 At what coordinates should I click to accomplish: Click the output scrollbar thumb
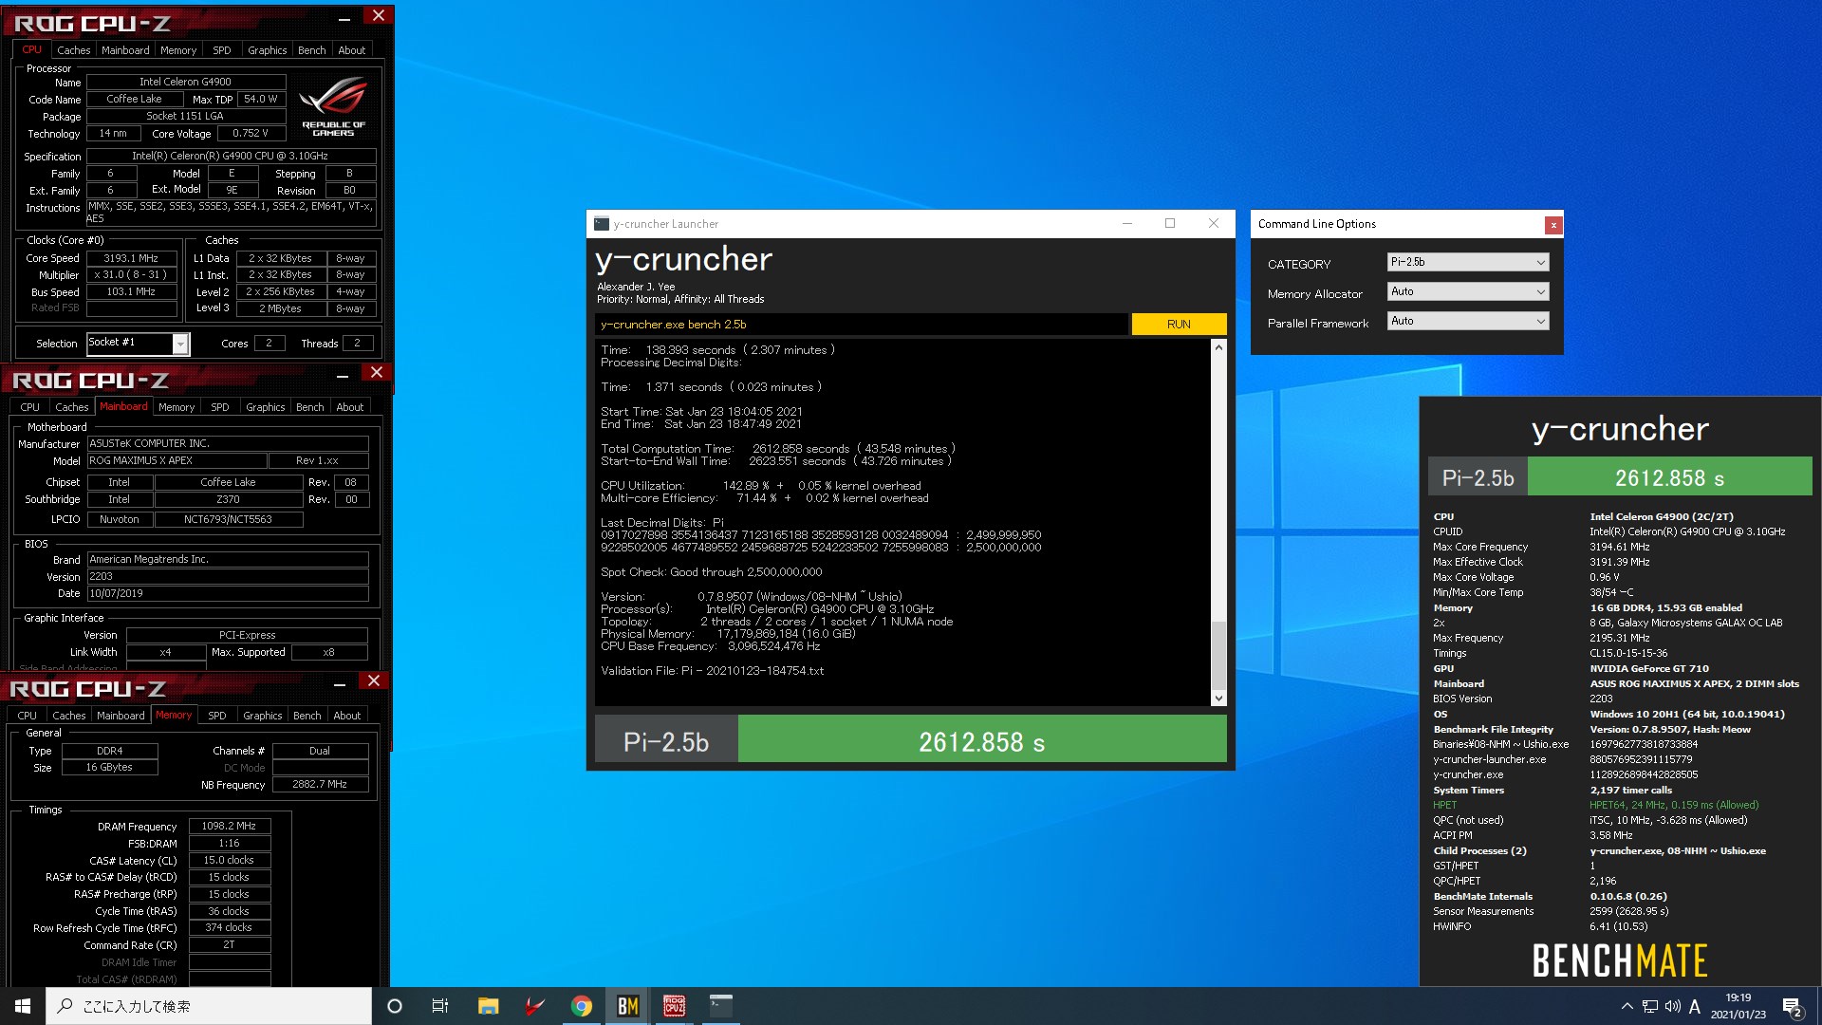(1219, 655)
